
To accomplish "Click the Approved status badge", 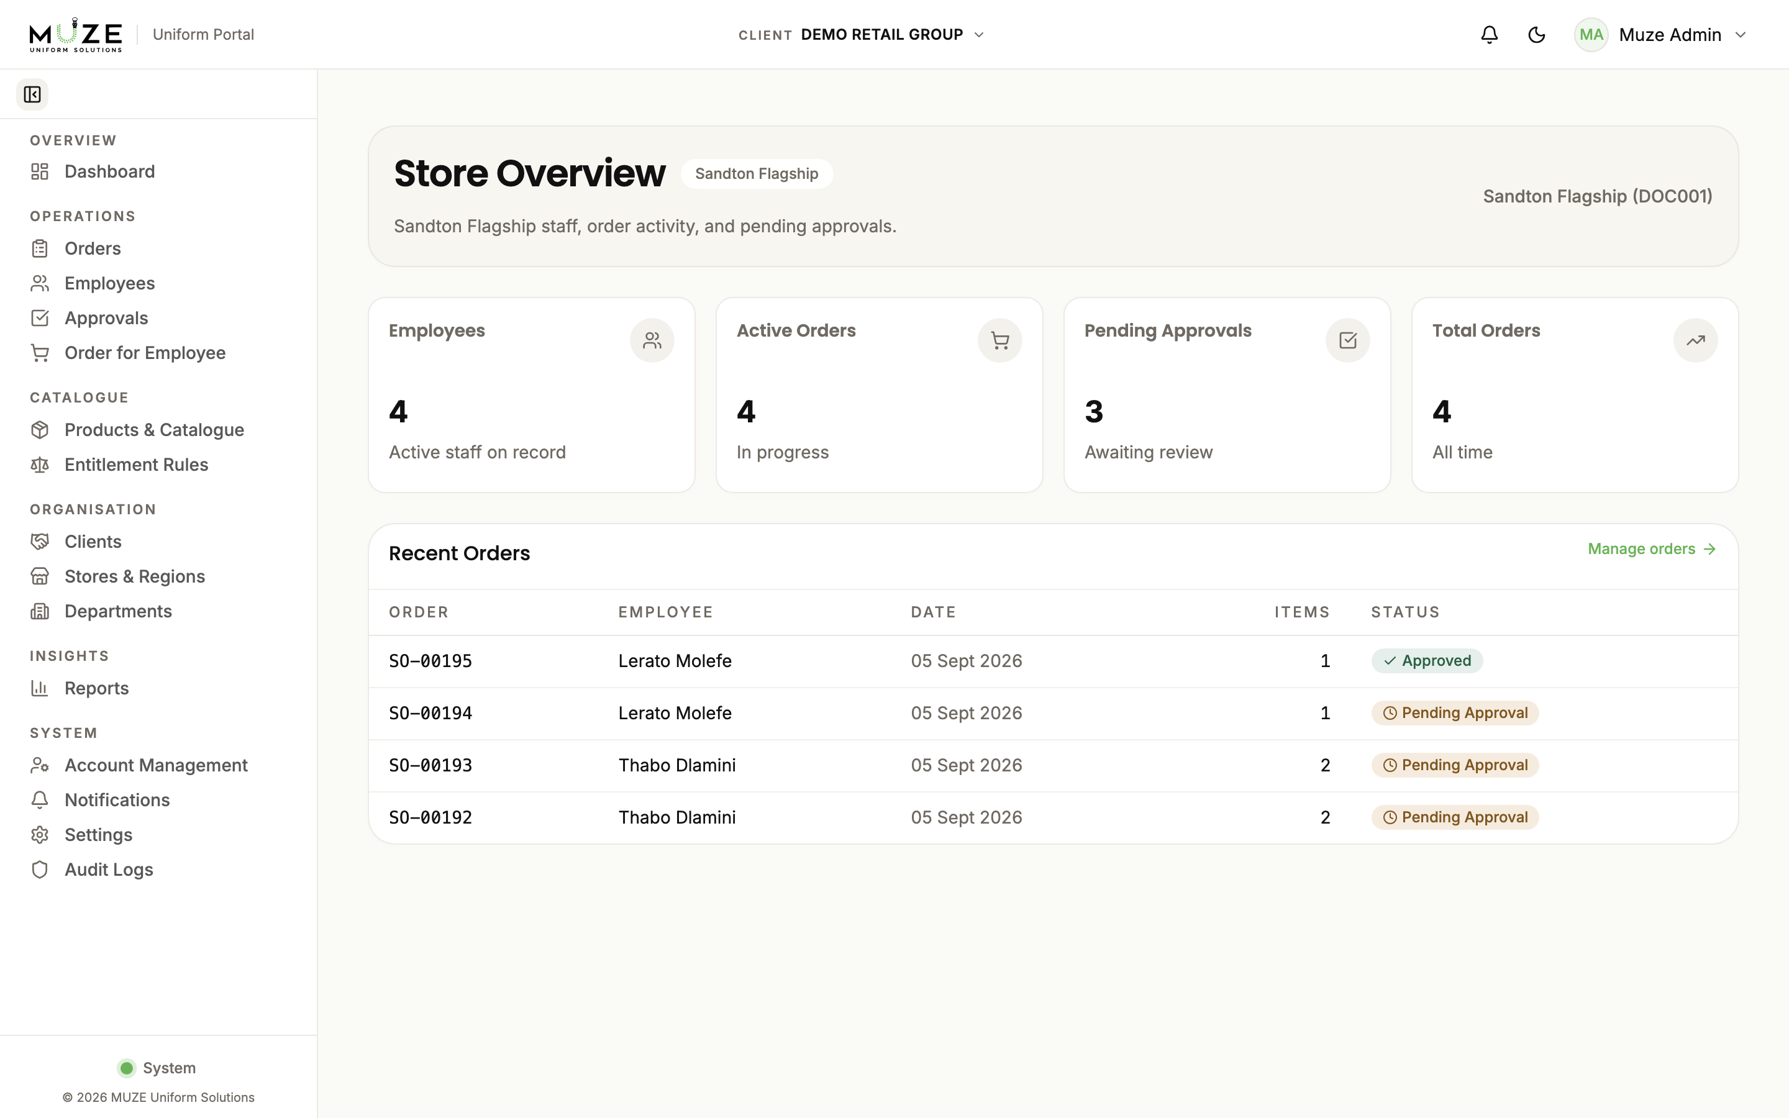I will (1427, 661).
